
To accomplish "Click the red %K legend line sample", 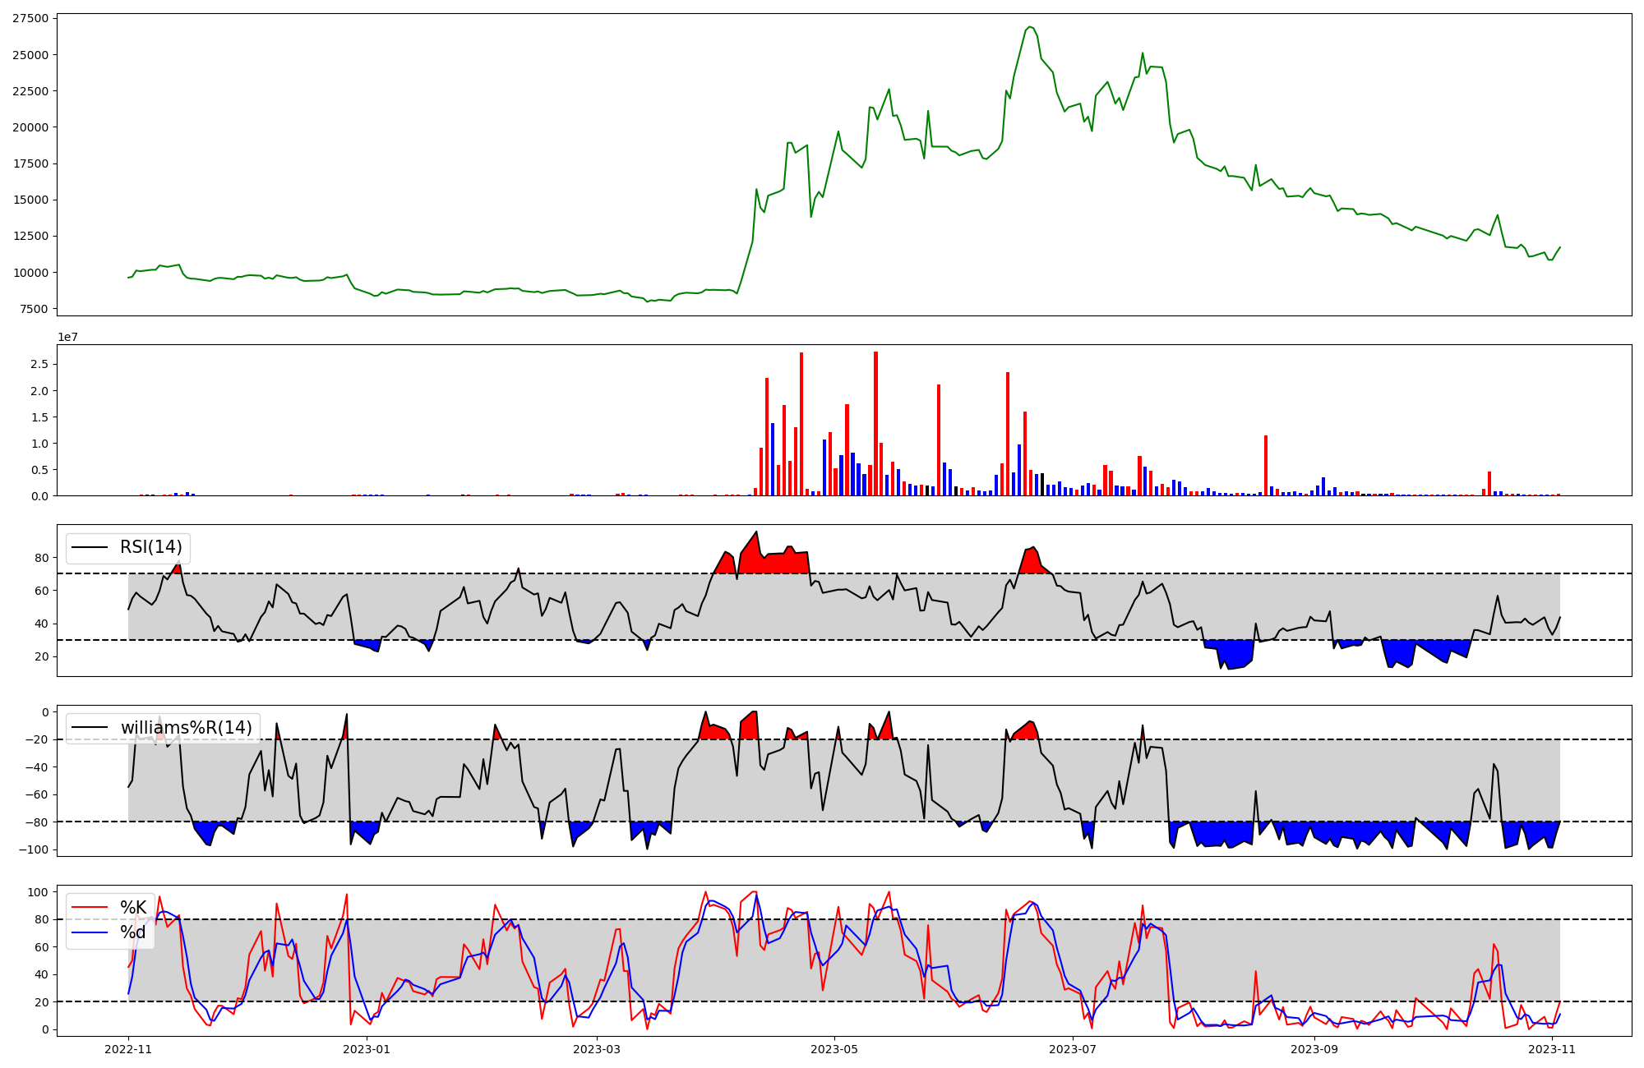I will [x=90, y=908].
